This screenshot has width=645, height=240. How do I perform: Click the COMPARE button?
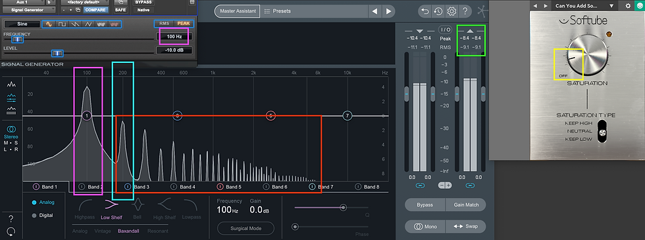tap(95, 9)
